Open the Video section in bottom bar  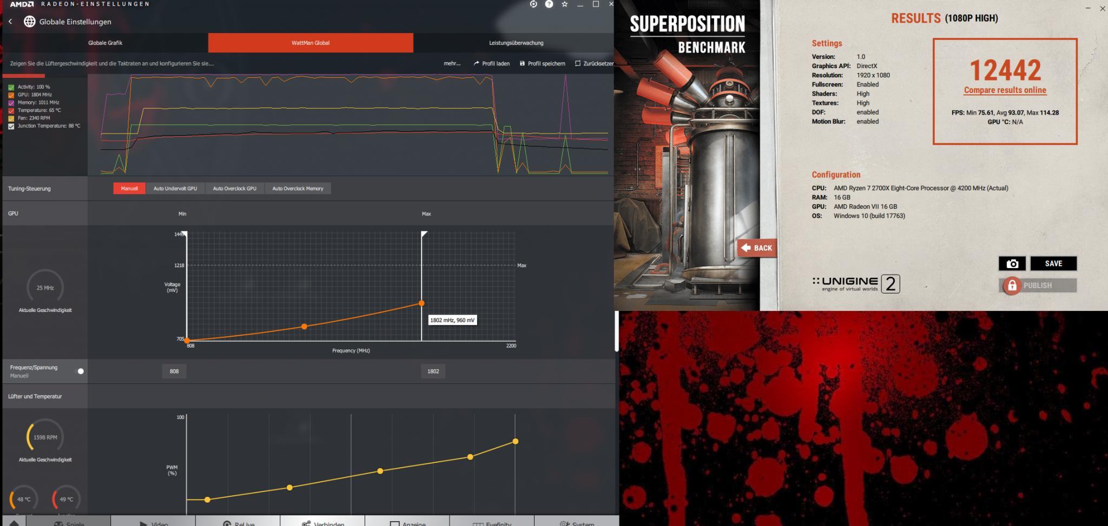click(153, 523)
